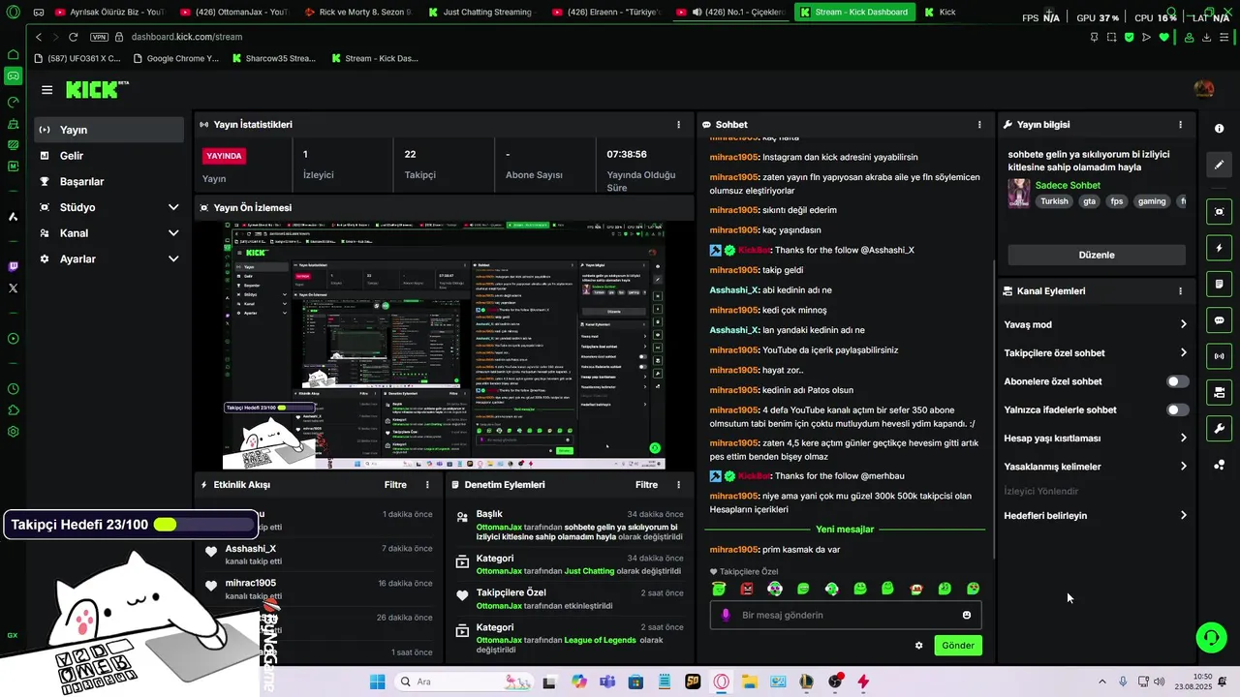
Task: Toggle the stream preview widget icon in right rail
Action: pos(1219,212)
